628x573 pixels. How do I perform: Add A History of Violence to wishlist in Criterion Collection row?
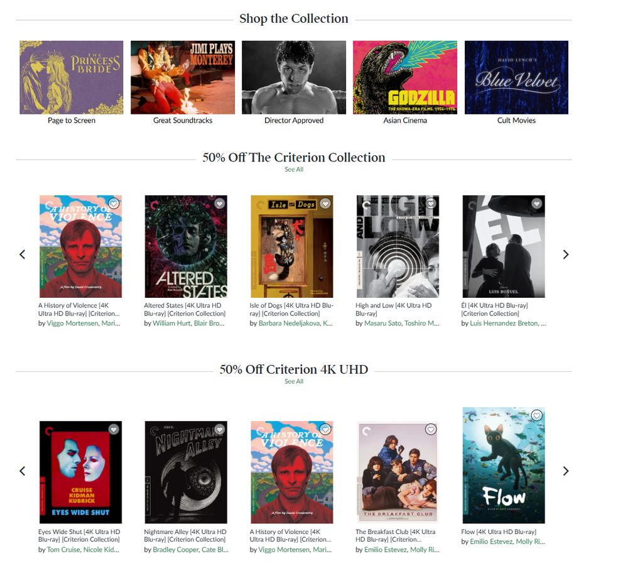click(114, 204)
